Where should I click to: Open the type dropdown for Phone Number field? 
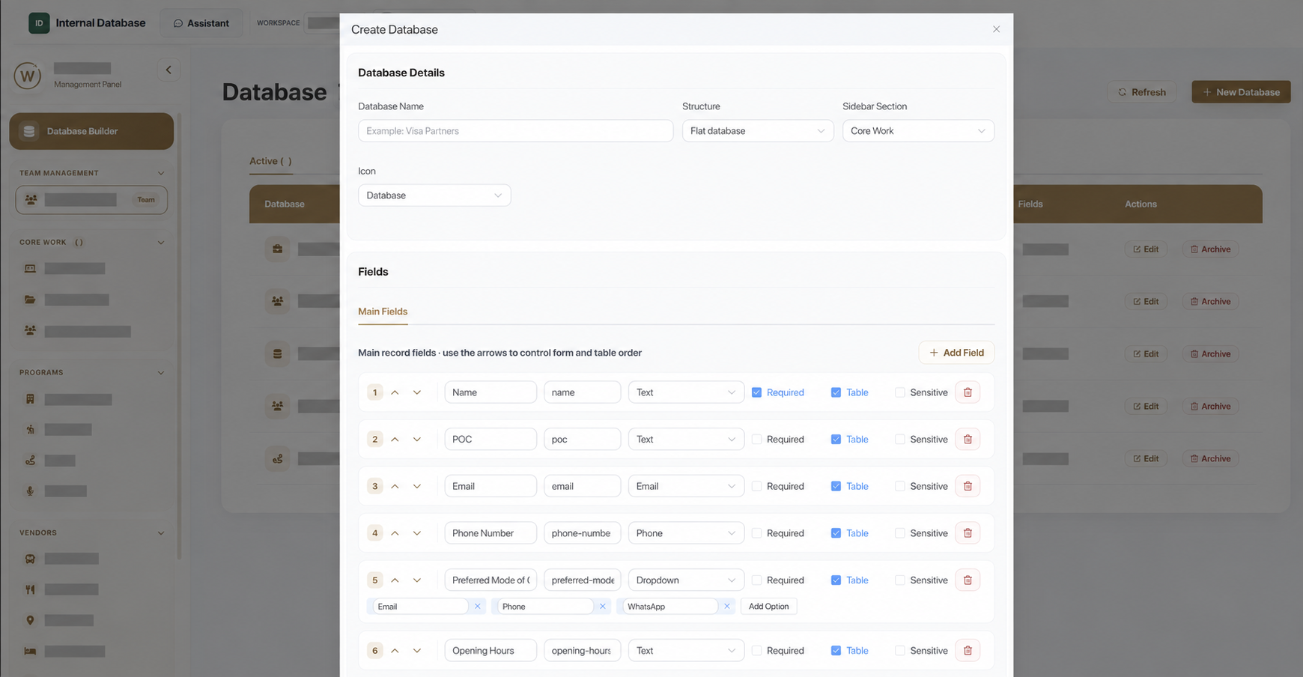pos(686,533)
